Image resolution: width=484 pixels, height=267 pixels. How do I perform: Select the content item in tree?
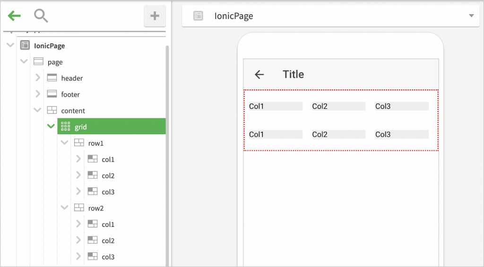point(73,111)
